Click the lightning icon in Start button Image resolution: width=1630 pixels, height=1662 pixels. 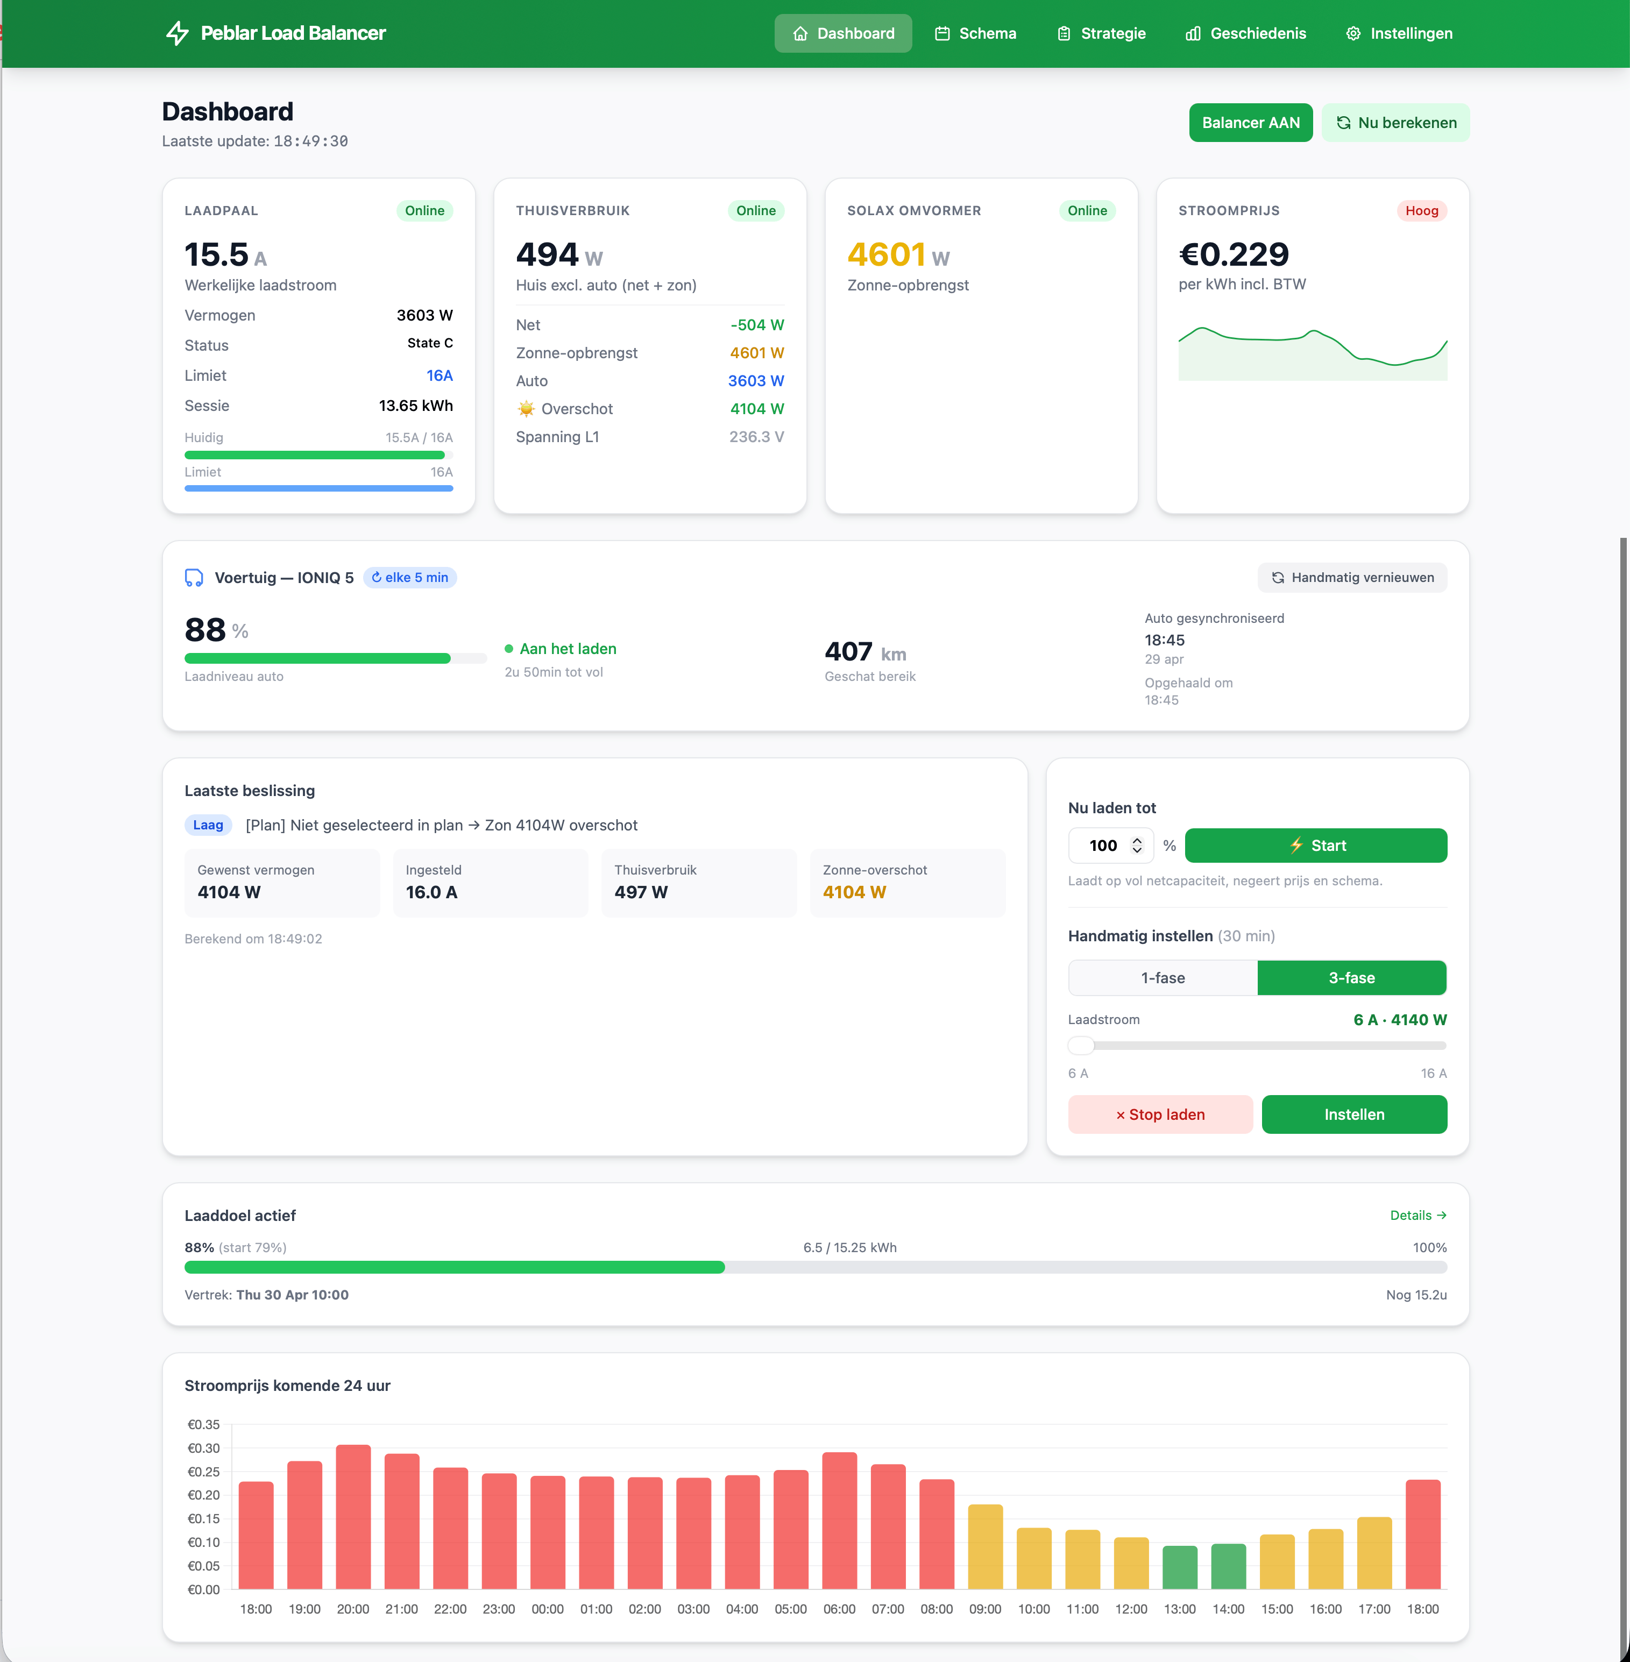(x=1297, y=846)
